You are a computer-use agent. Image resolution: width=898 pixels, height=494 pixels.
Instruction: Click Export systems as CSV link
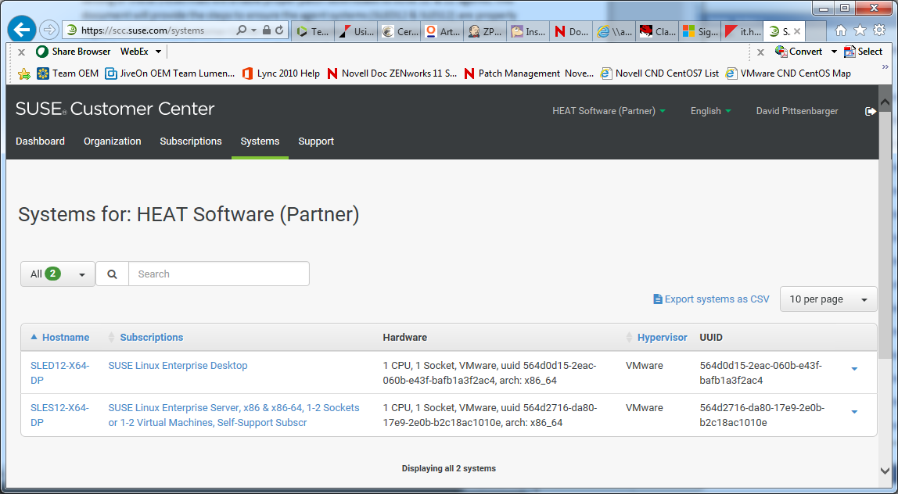tap(711, 299)
